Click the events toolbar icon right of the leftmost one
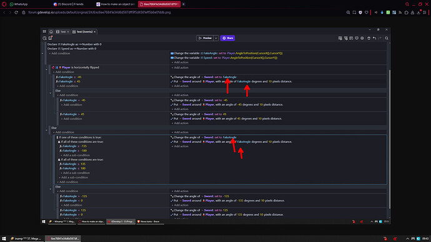This screenshot has width=431, height=242. coord(346,38)
